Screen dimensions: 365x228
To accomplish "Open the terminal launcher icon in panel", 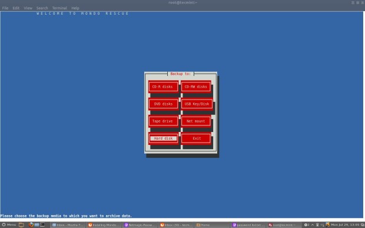I will pyautogui.click(x=42, y=224).
